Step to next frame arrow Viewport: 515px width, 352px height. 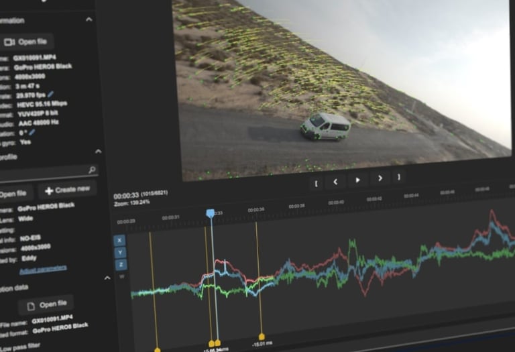(380, 178)
